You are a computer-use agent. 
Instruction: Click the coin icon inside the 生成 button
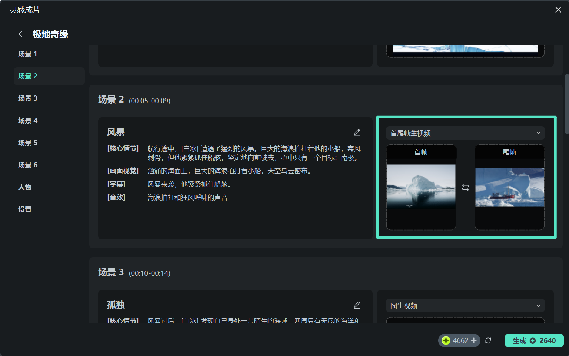click(x=533, y=340)
